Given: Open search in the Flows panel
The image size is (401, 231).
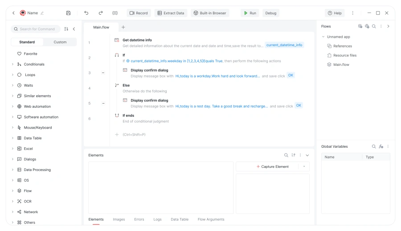Looking at the screenshot, I should [x=374, y=26].
